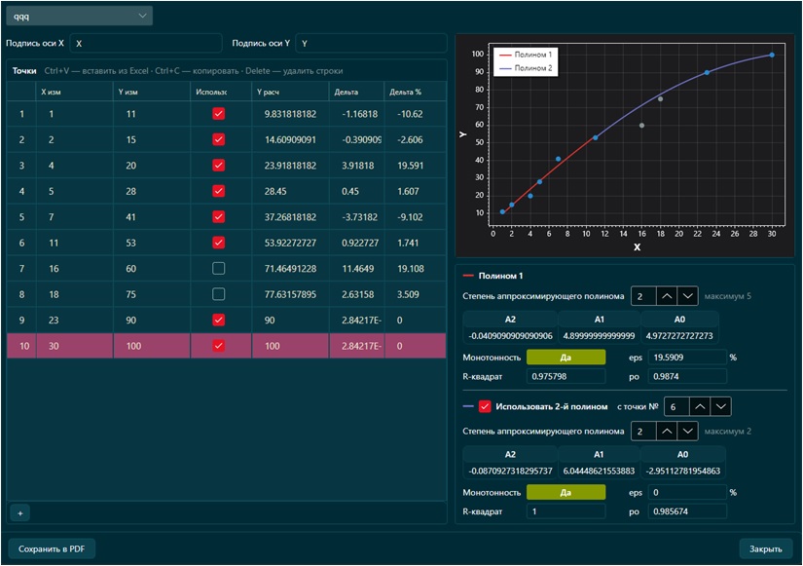Enable the use checkbox in row 8
803x566 pixels.
219,294
